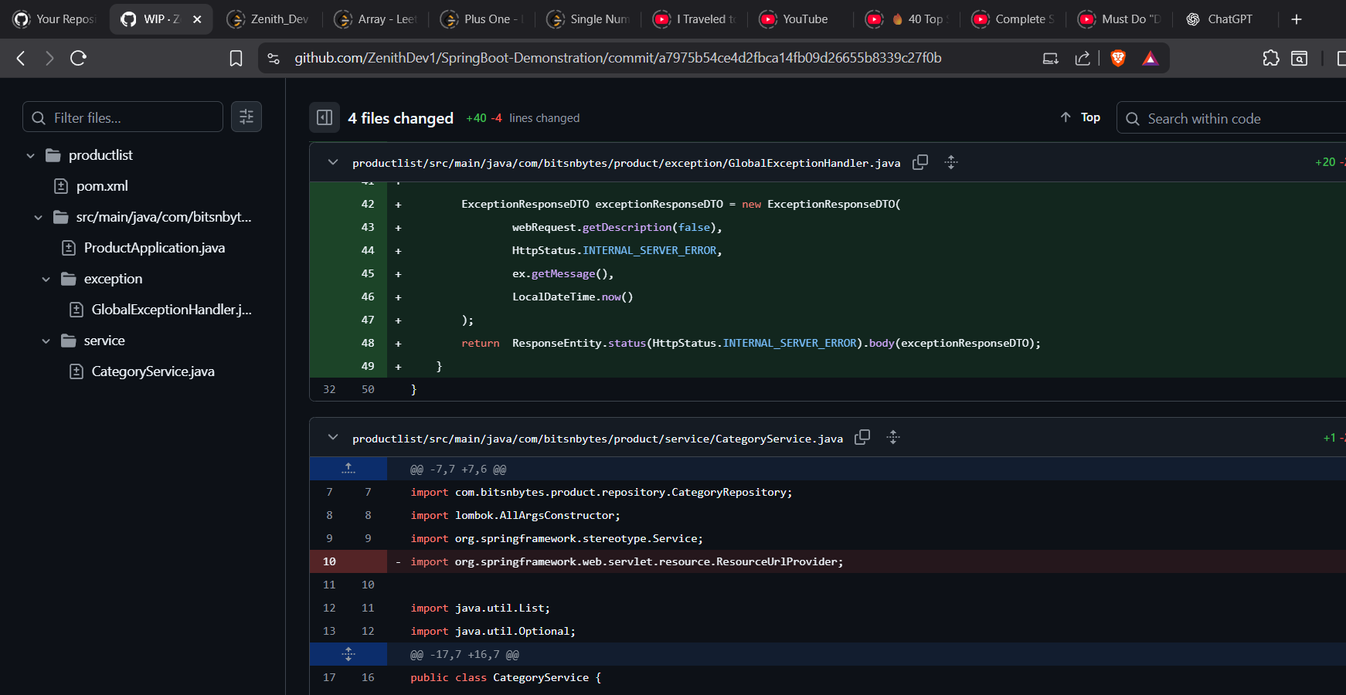The height and width of the screenshot is (695, 1346).
Task: Expand hidden lines in CategoryService.java diff
Action: (x=348, y=653)
